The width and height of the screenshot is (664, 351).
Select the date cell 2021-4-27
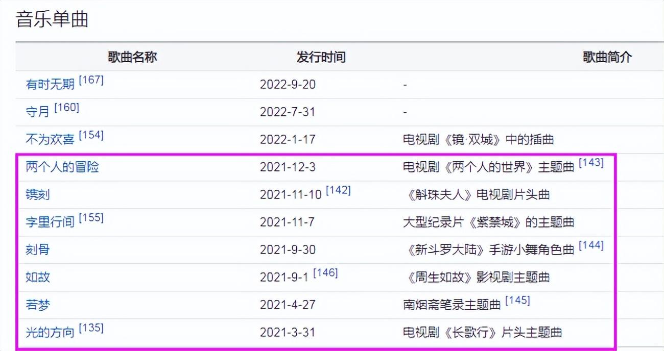(x=288, y=305)
